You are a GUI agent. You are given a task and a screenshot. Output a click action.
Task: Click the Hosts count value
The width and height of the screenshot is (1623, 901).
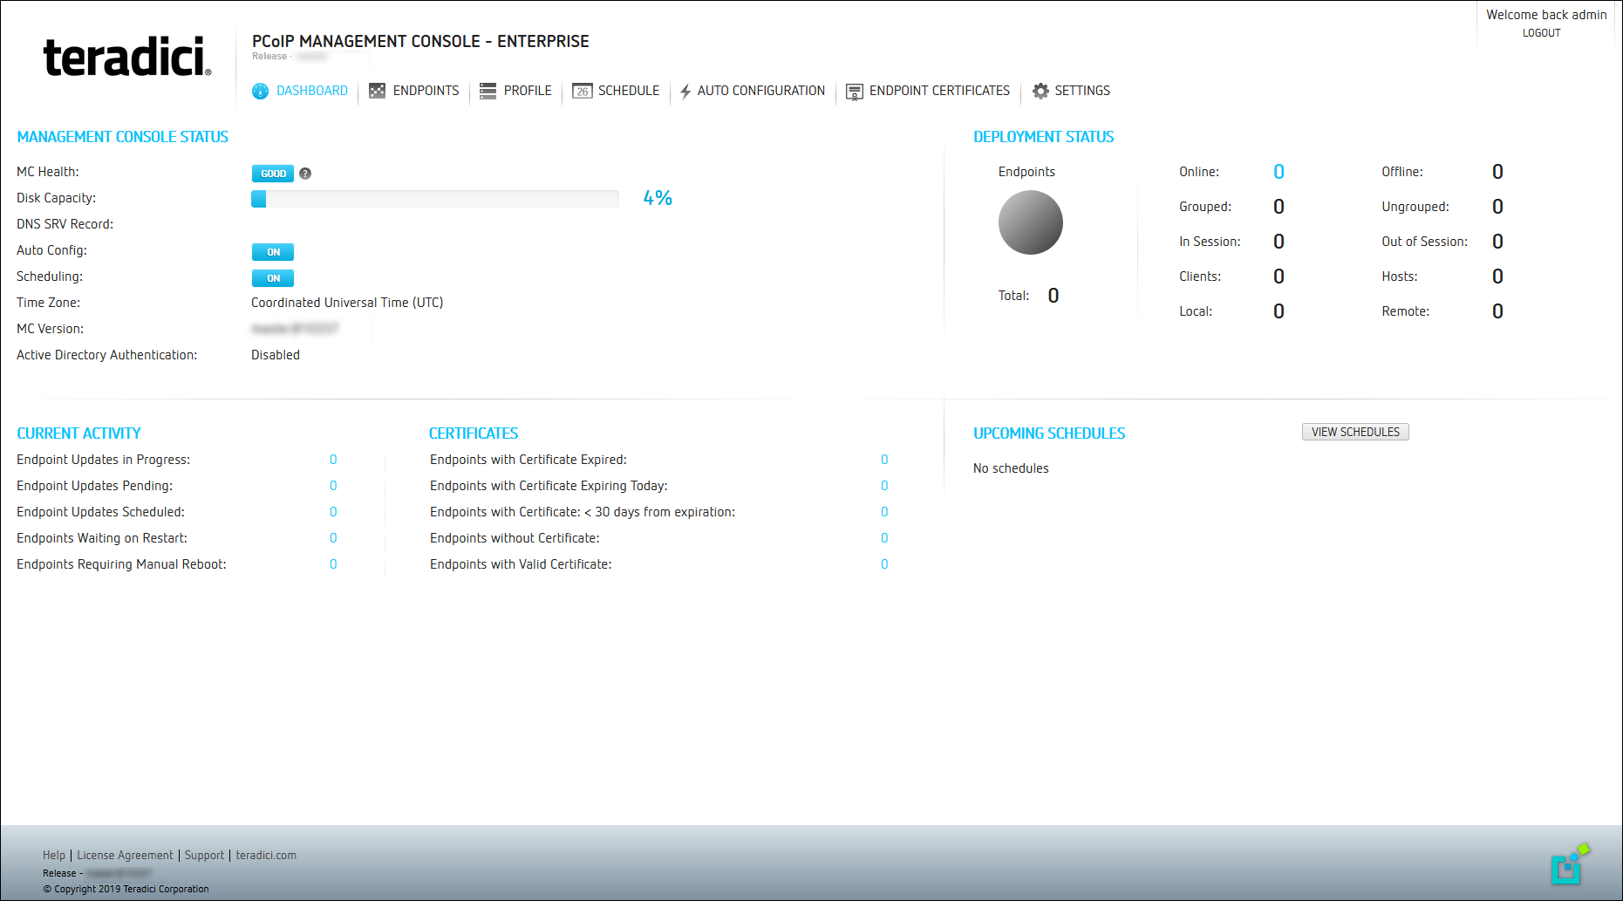(x=1497, y=276)
